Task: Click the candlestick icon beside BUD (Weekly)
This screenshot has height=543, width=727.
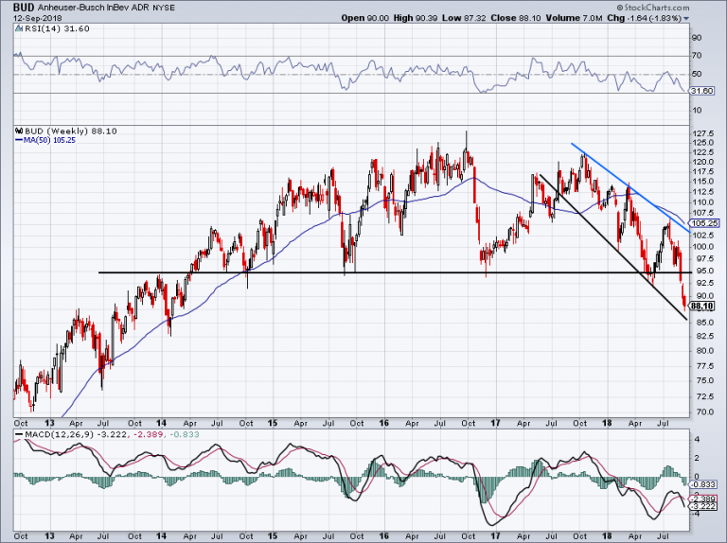Action: coord(19,131)
